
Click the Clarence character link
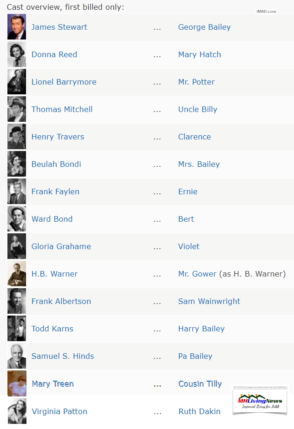click(x=195, y=137)
